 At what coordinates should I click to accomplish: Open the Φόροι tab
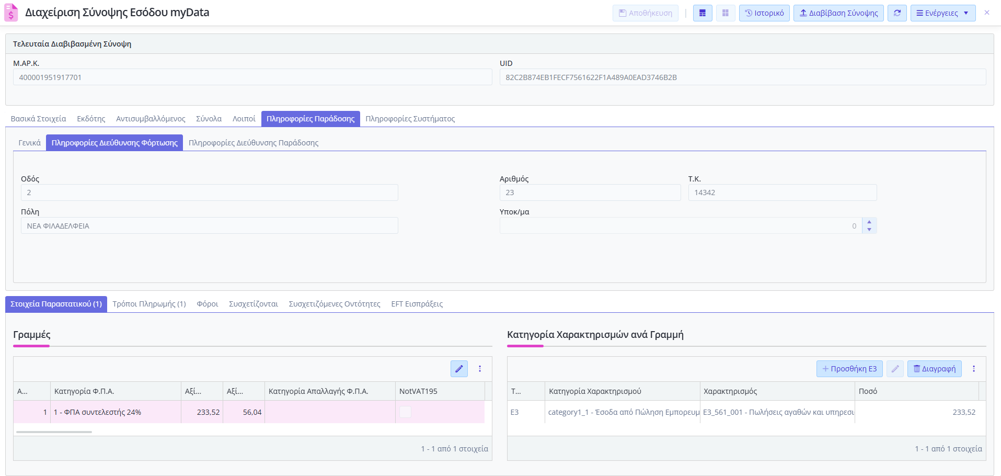tap(208, 304)
